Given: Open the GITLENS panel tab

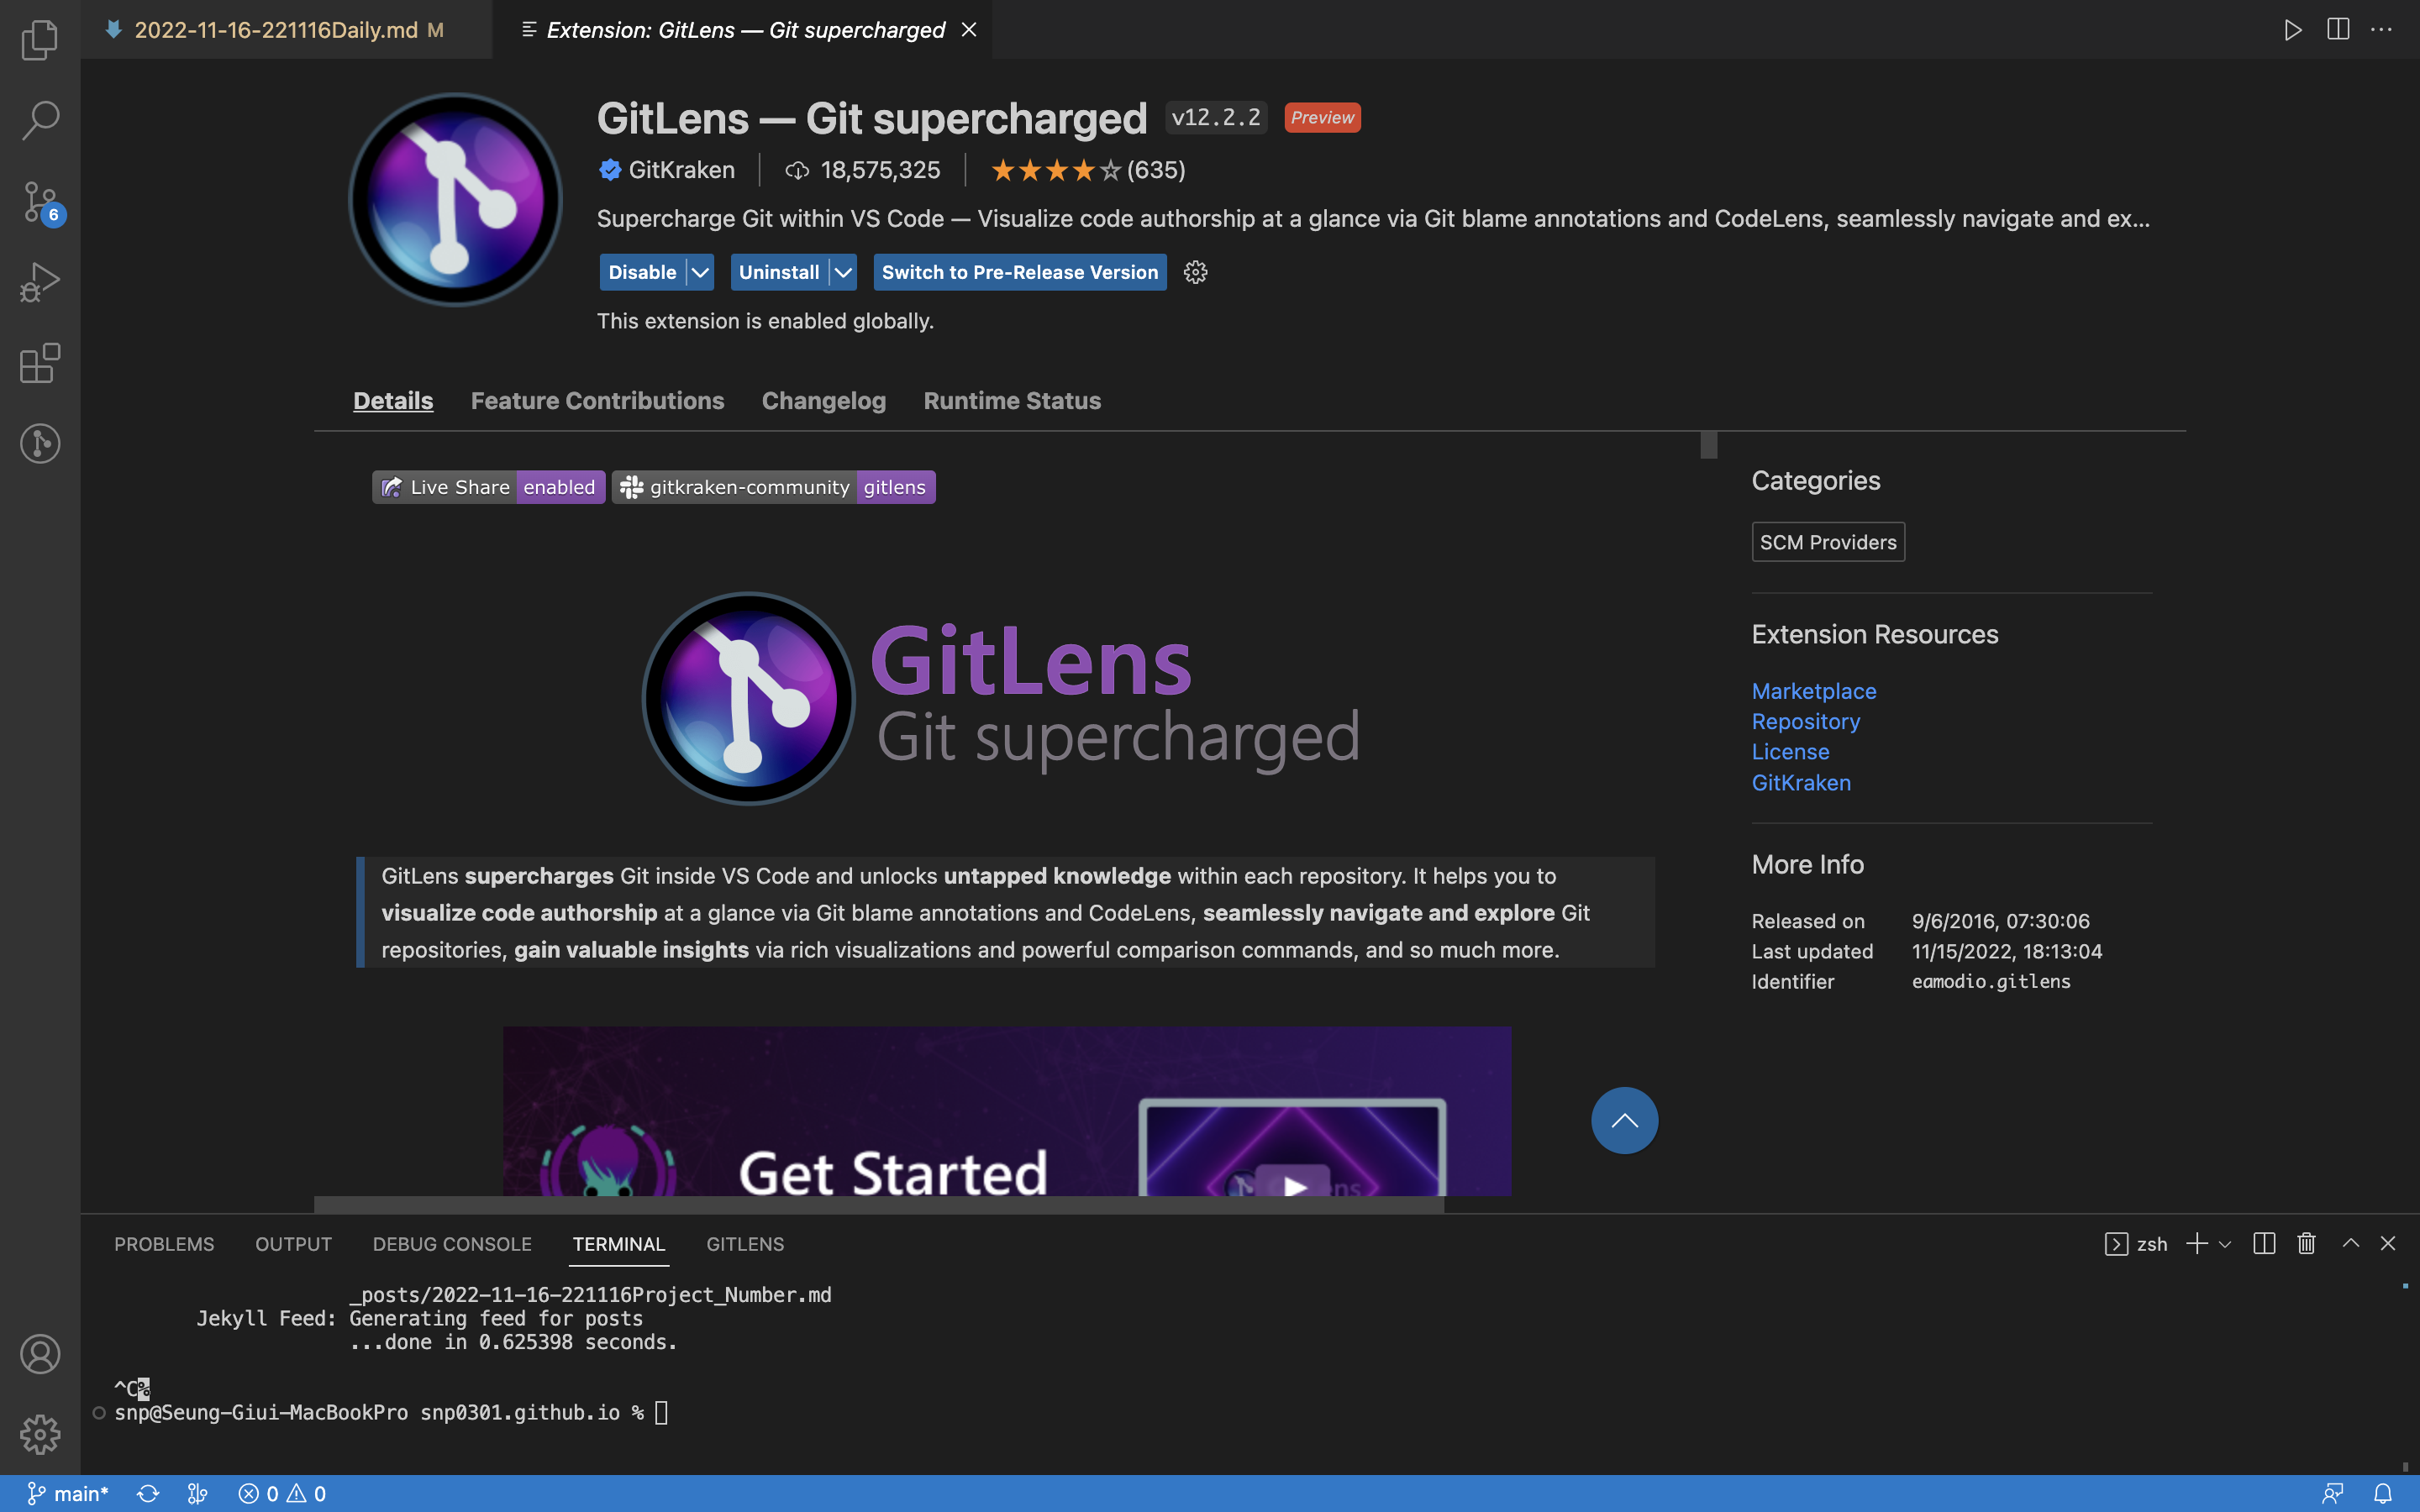Looking at the screenshot, I should (x=745, y=1244).
